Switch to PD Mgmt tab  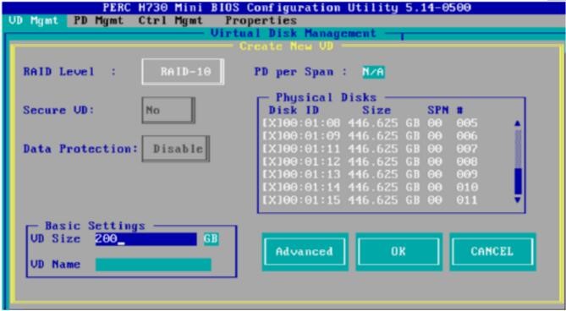[98, 20]
